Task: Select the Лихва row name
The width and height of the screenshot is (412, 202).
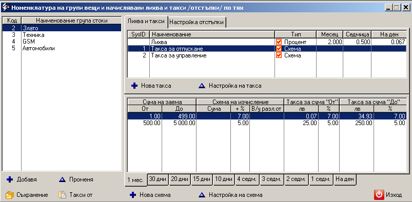Action: point(159,42)
